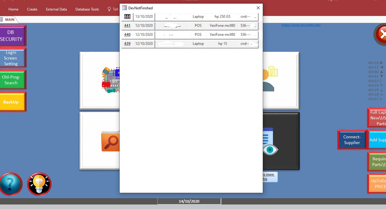Click the POS cell in row 441
Image resolution: width=386 pixels, height=209 pixels.
[198, 26]
